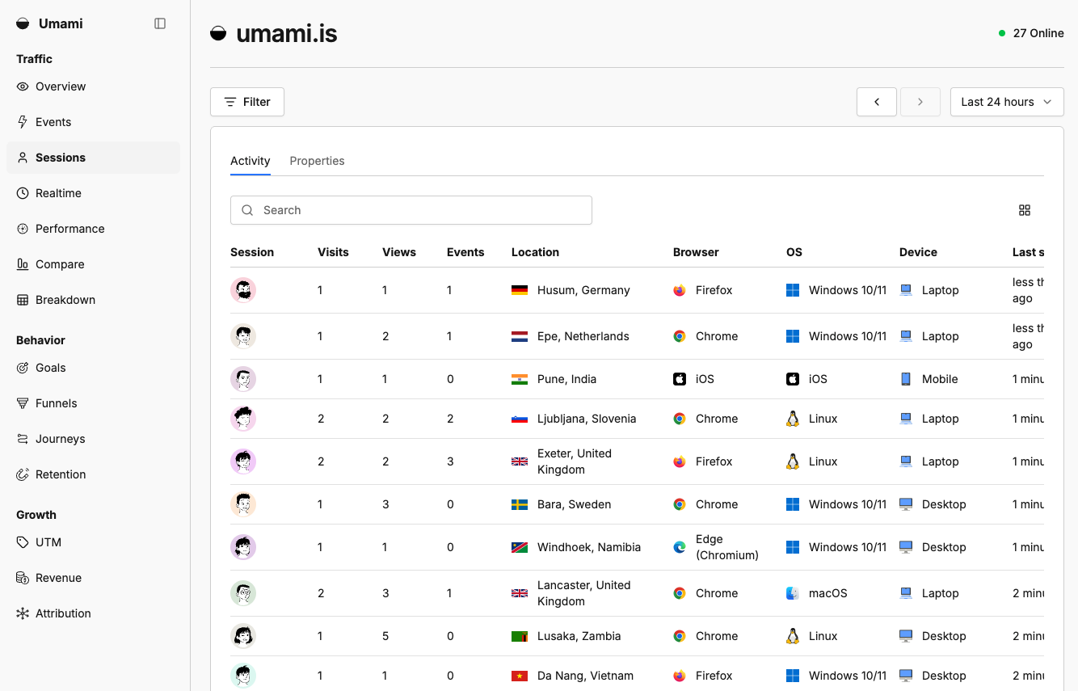Click the Namibia flag icon
This screenshot has height=691, width=1078.
tap(520, 547)
